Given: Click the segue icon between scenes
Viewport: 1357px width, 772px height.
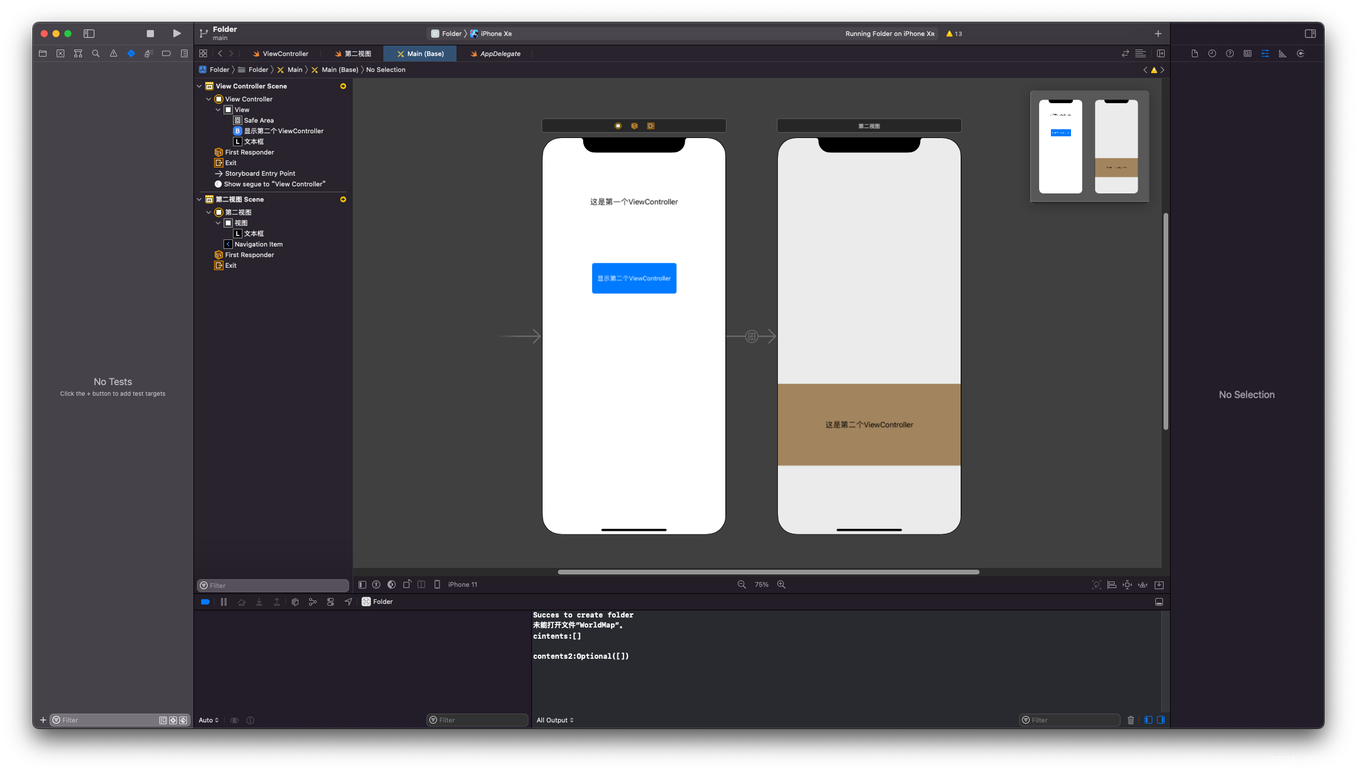Looking at the screenshot, I should point(751,337).
